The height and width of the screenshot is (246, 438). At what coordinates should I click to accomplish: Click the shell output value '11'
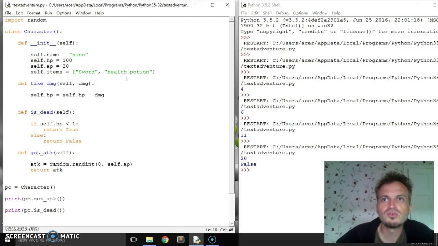tap(244, 135)
